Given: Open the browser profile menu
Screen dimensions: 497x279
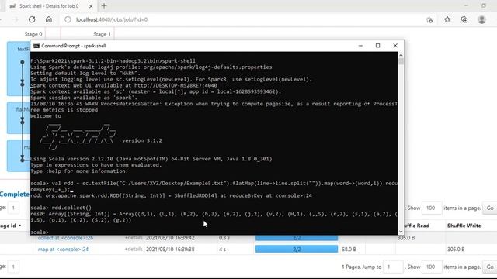Looking at the screenshot, I should click(x=481, y=19).
